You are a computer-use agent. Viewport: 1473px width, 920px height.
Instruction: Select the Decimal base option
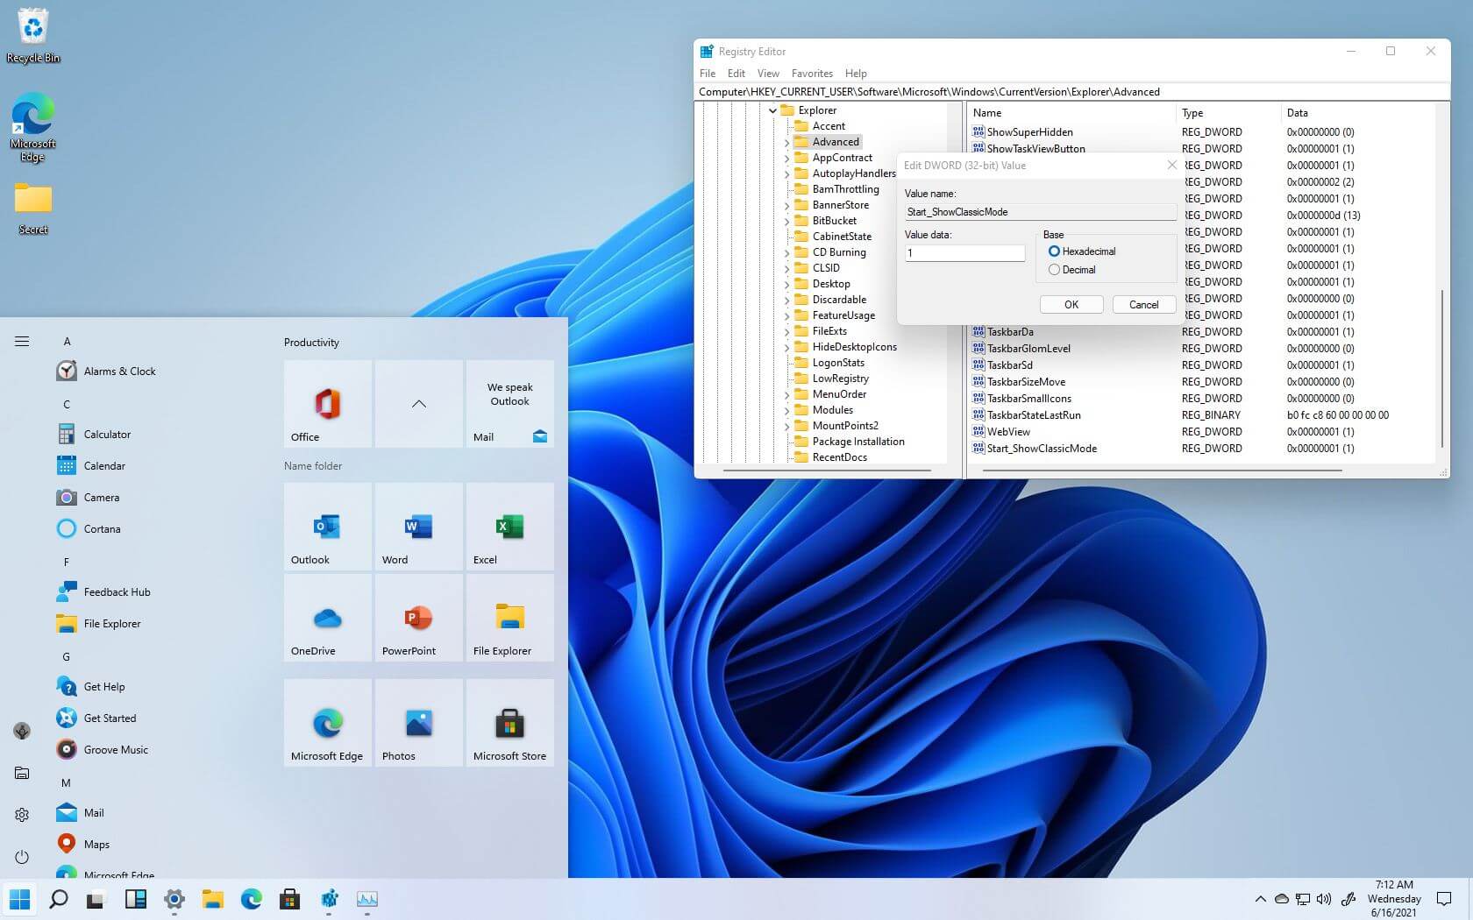click(1072, 270)
